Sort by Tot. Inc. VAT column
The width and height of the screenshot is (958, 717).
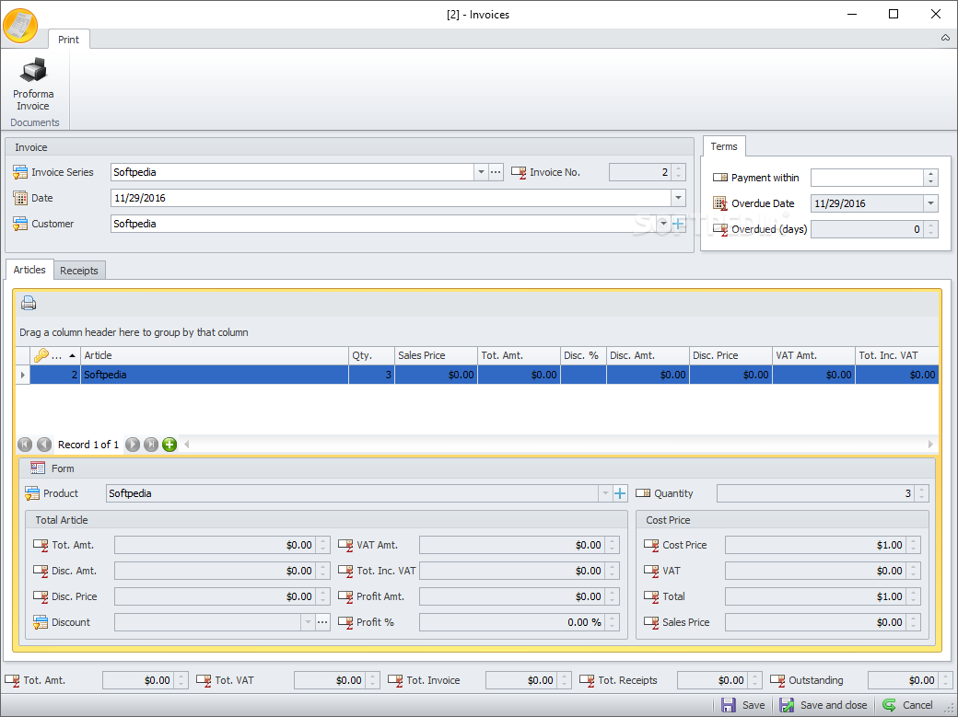[896, 355]
